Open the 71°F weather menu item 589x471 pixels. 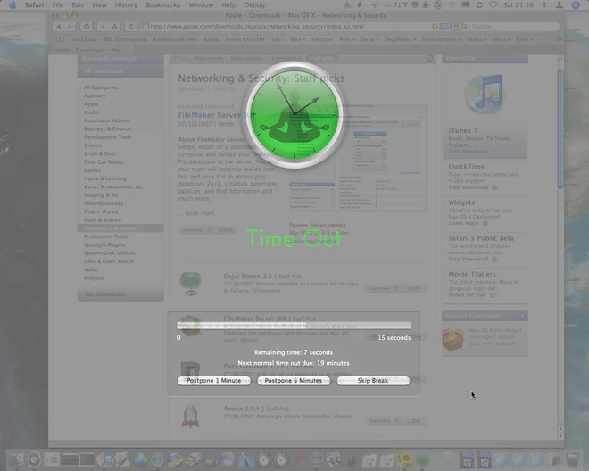pos(397,4)
